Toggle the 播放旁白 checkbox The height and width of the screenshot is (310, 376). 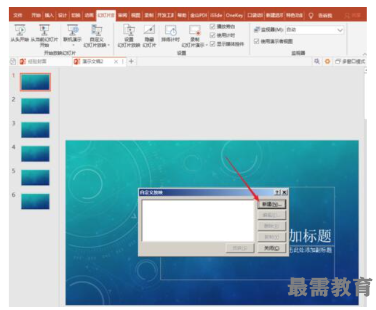coord(212,26)
